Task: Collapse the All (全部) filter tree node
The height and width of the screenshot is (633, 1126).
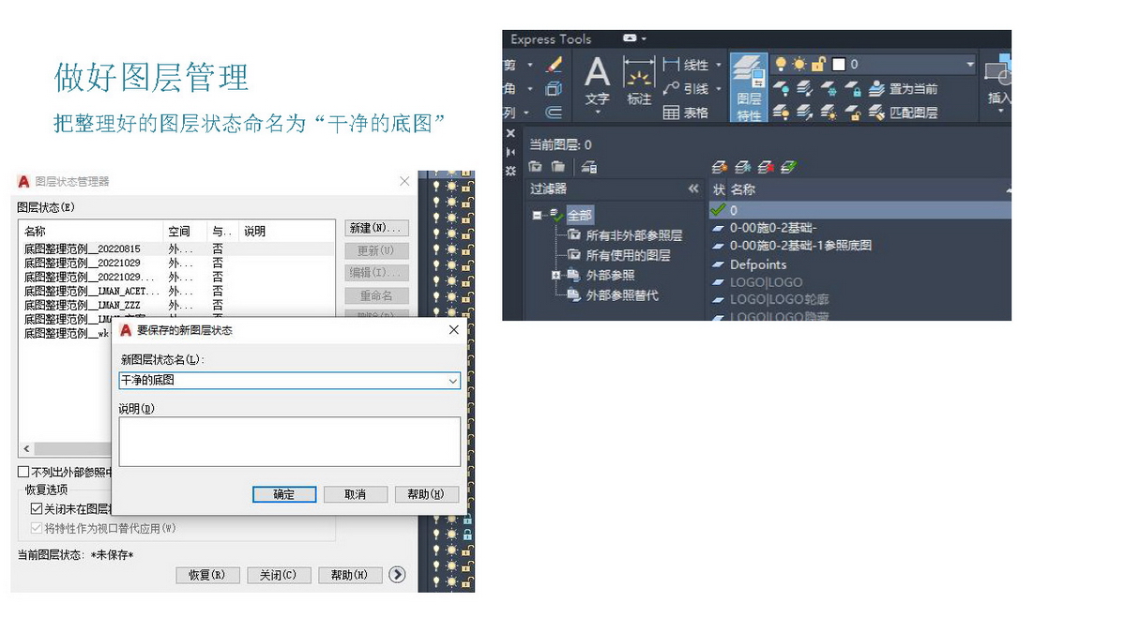Action: click(x=538, y=215)
